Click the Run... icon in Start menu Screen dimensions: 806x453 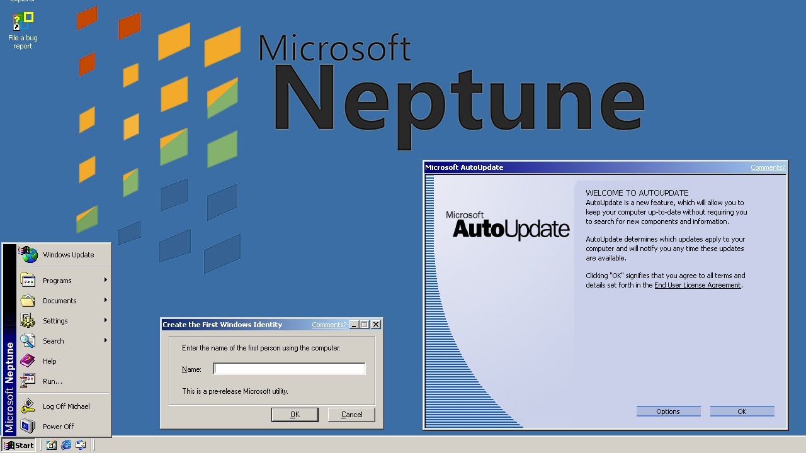pyautogui.click(x=28, y=381)
